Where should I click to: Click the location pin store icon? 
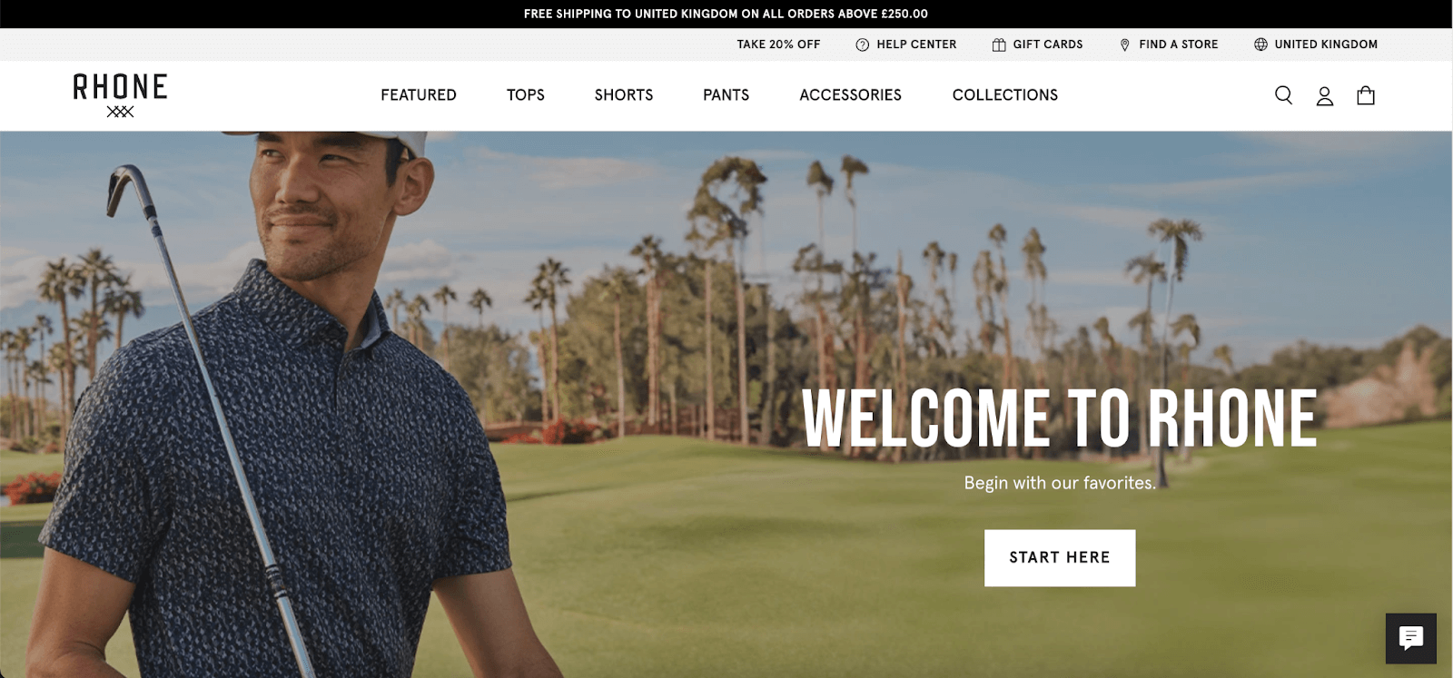1125,44
